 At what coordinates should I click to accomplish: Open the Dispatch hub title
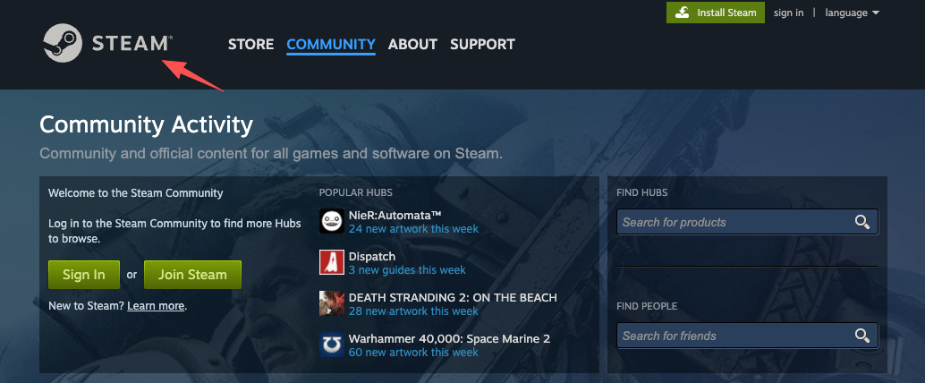click(372, 256)
